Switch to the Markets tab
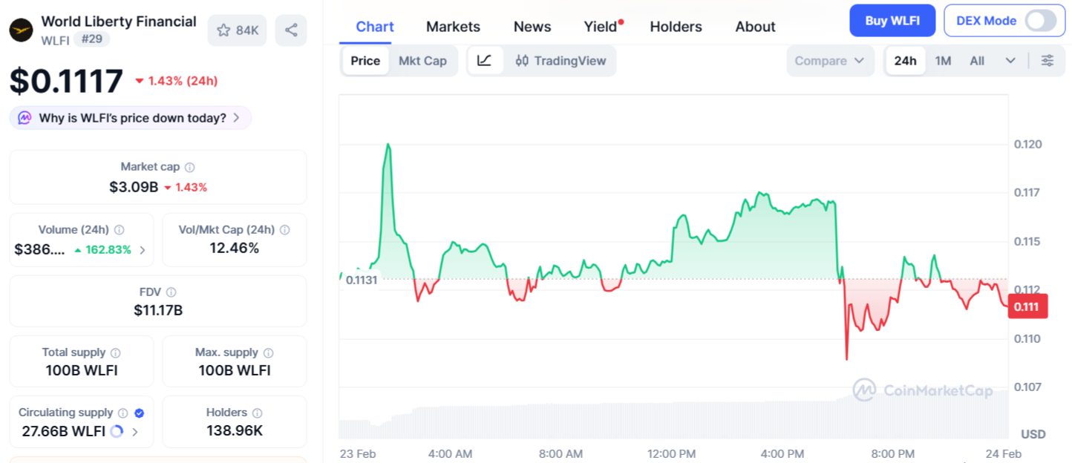The width and height of the screenshot is (1072, 463). click(453, 27)
